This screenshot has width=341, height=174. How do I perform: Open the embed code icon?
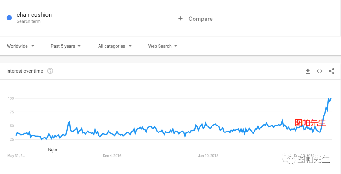[x=320, y=71]
